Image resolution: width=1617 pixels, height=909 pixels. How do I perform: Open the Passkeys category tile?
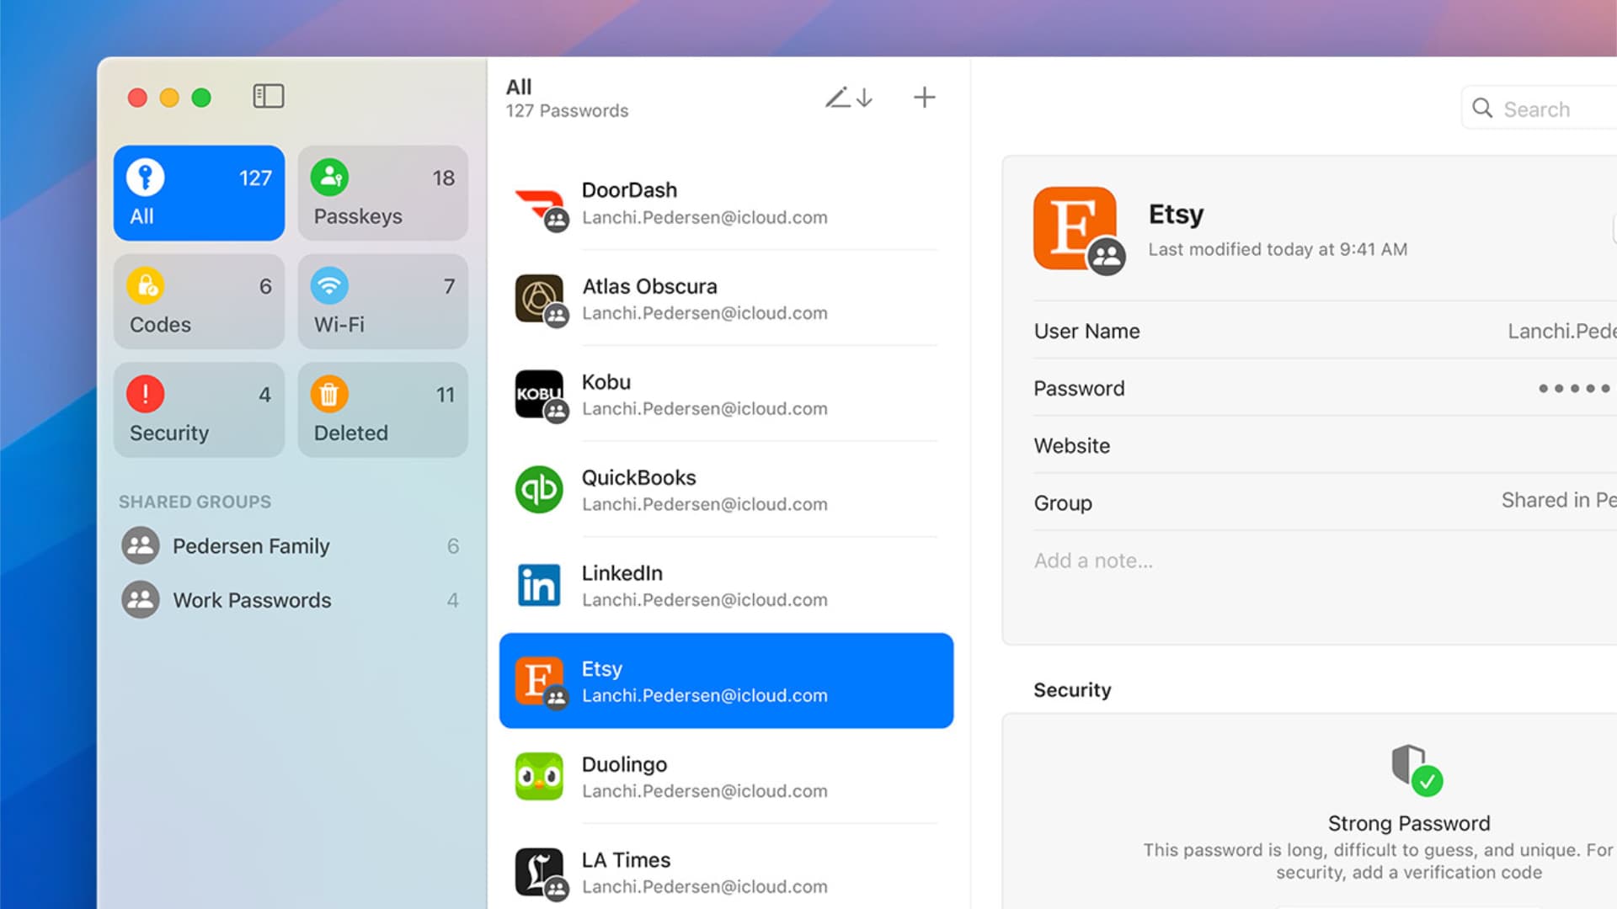(383, 194)
